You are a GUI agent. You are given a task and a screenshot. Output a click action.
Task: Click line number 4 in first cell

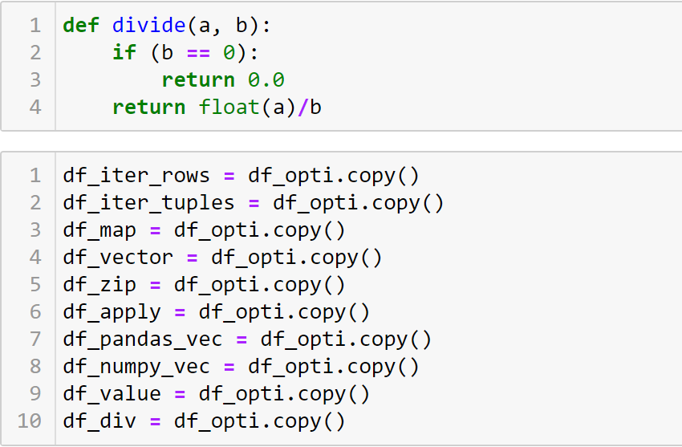point(35,108)
